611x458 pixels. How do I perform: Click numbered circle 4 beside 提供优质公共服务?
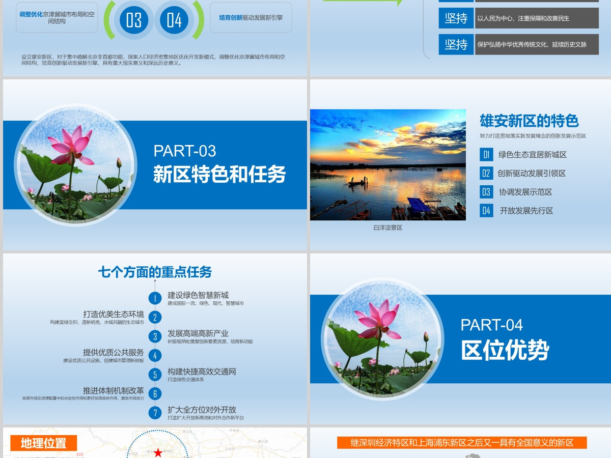coord(155,355)
